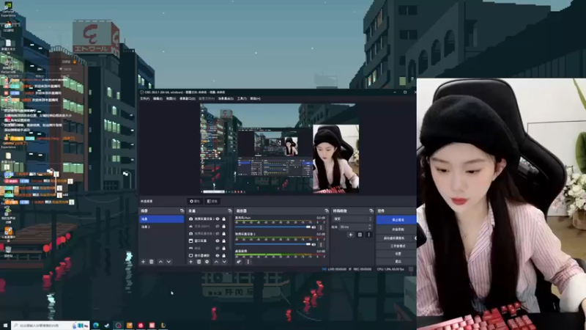Select scene 2 in the Scenes list
The width and height of the screenshot is (586, 330).
pyautogui.click(x=161, y=227)
